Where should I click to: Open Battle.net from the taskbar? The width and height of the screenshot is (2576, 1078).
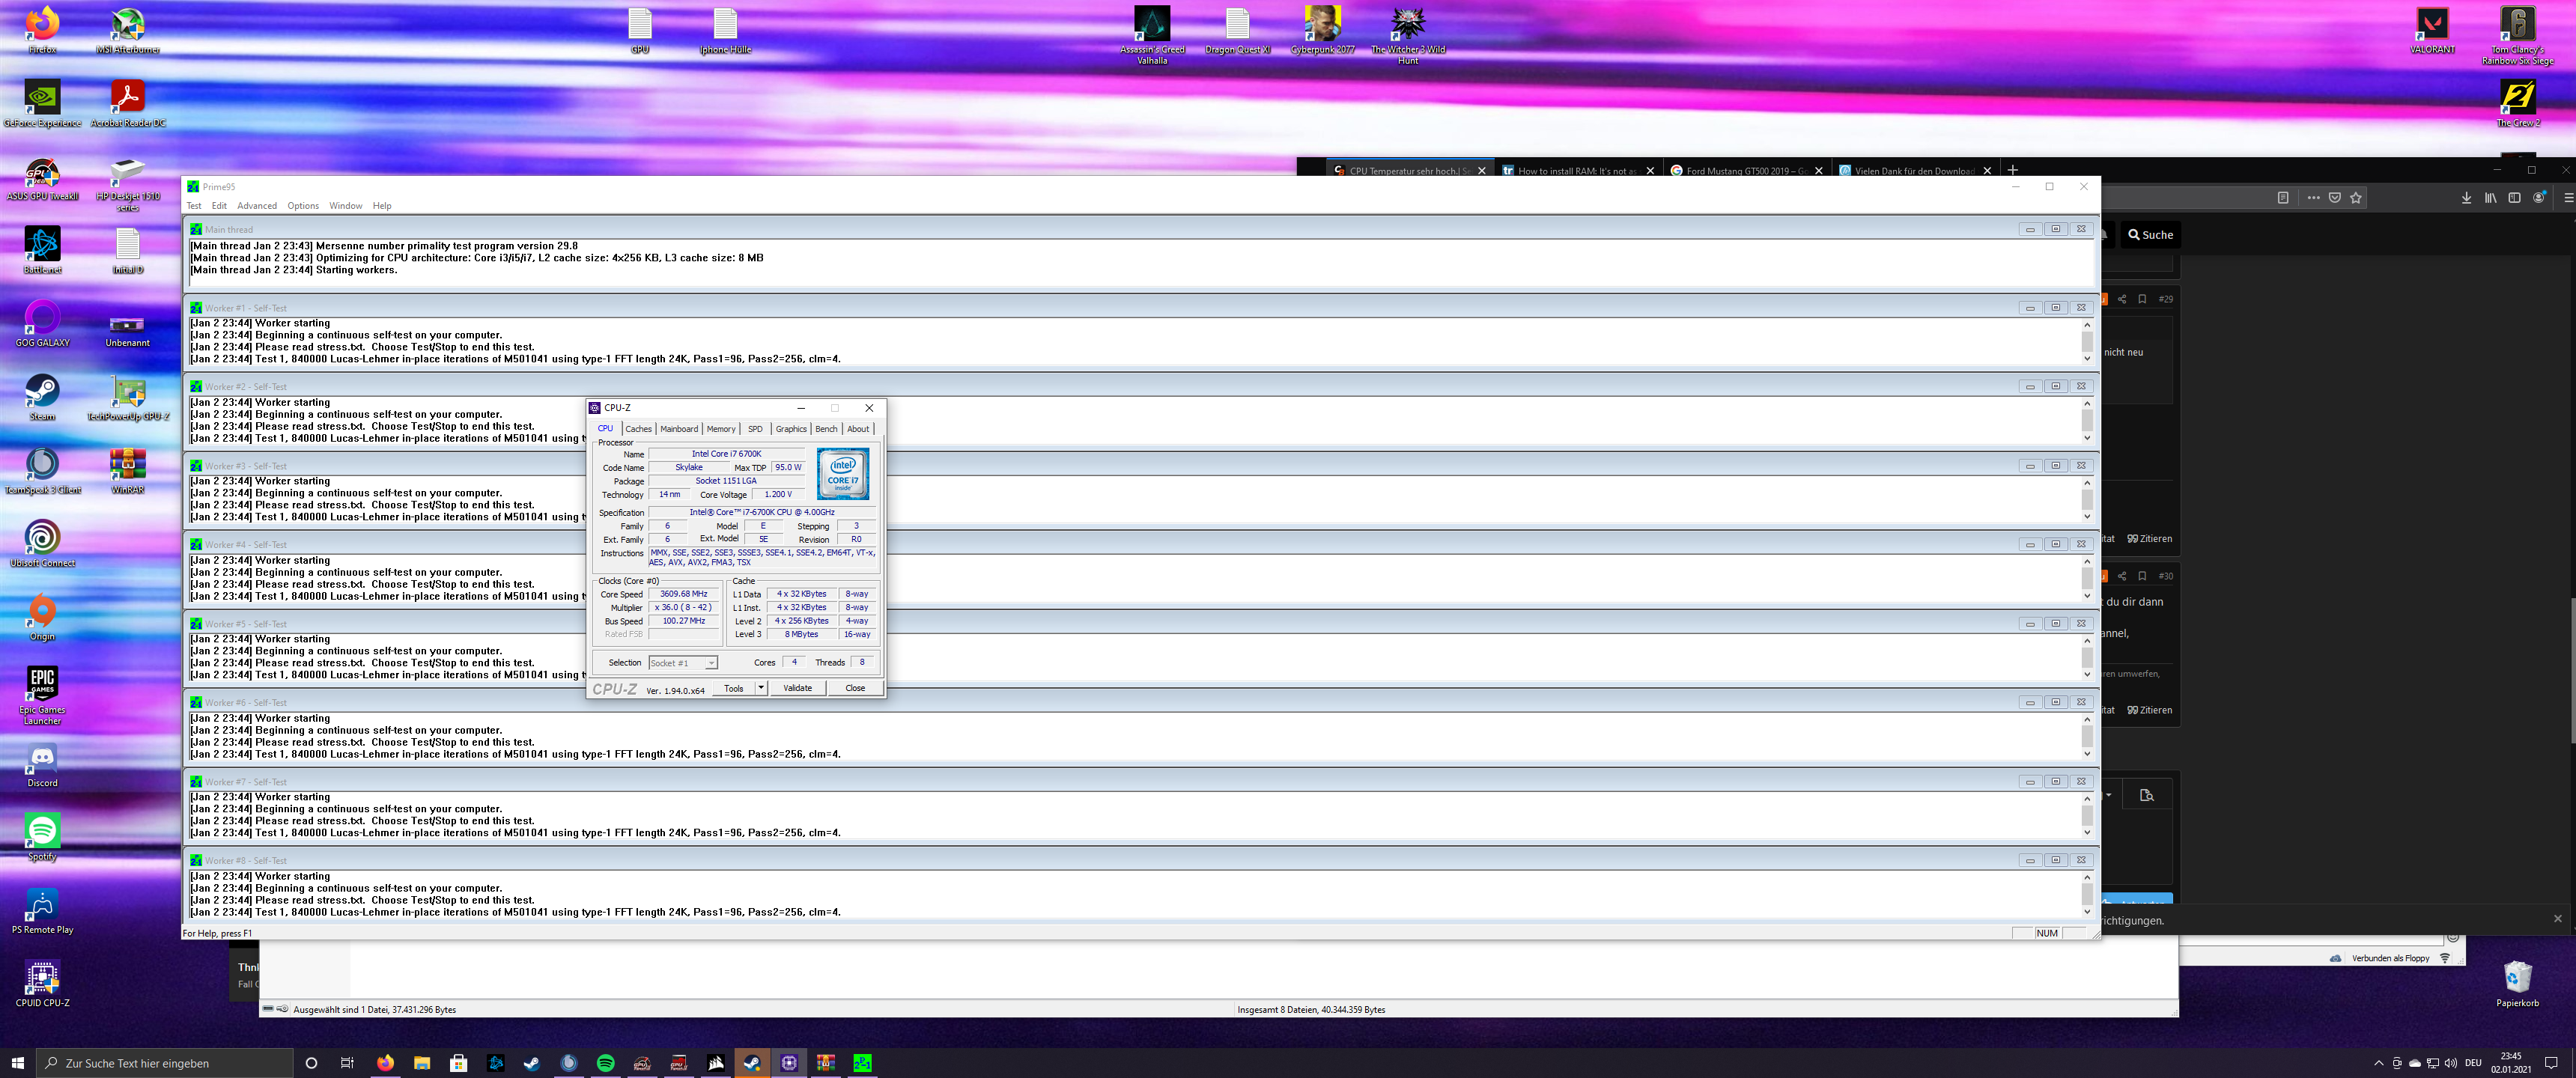(495, 1063)
